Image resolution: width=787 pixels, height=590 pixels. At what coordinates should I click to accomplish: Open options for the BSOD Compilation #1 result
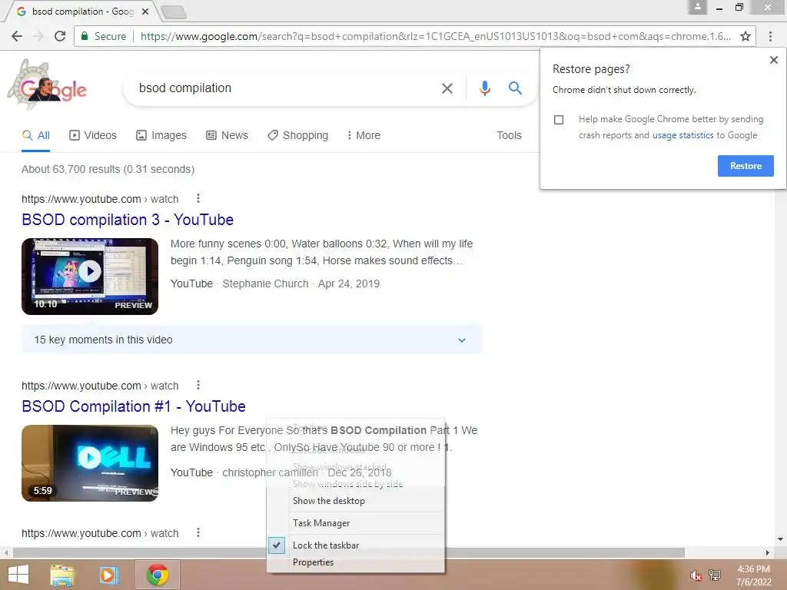pyautogui.click(x=198, y=385)
